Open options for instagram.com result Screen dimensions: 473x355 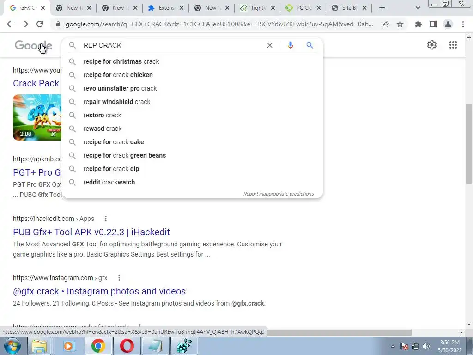119,278
